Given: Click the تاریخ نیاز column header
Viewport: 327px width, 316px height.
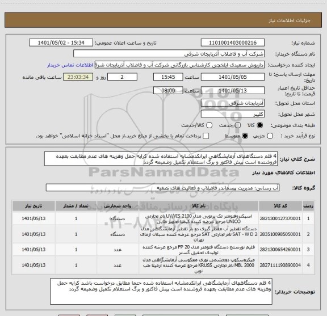Looking at the screenshot, I should click(33, 206).
